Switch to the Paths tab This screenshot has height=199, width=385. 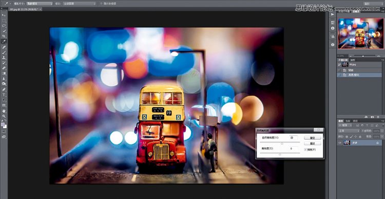(x=355, y=121)
